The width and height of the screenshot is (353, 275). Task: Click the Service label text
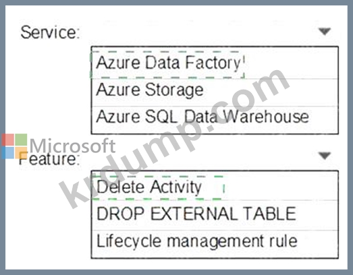tap(50, 32)
